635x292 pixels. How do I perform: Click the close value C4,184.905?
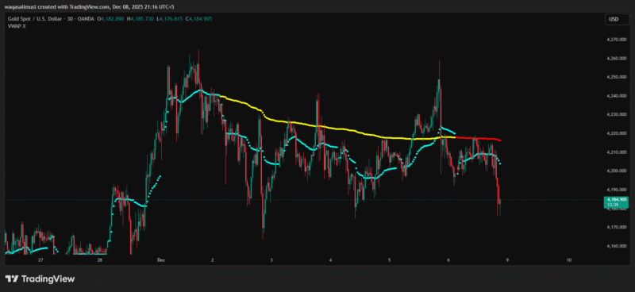198,19
